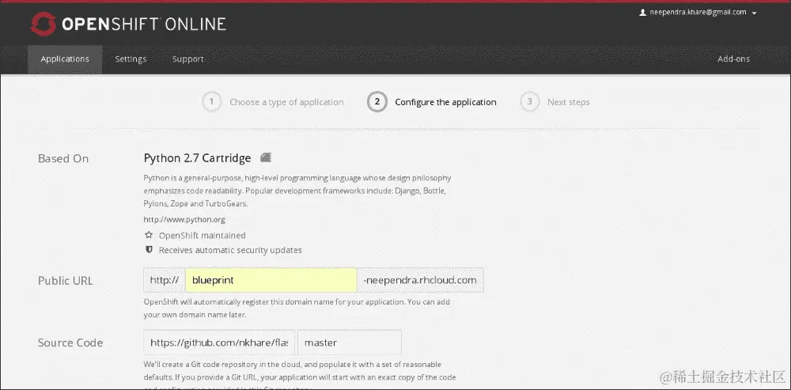Click the cartridge icon beside Python 2.7
Viewport: 791px width, 390px height.
click(x=266, y=158)
